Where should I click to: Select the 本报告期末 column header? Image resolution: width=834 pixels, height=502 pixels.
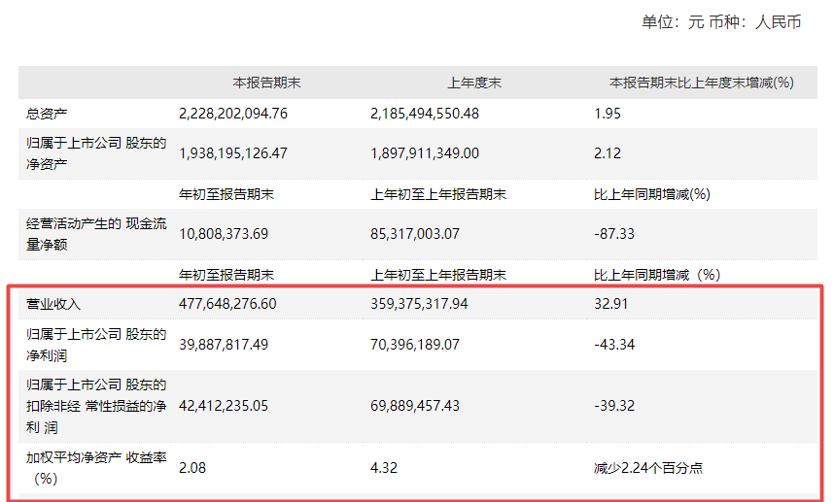[266, 83]
